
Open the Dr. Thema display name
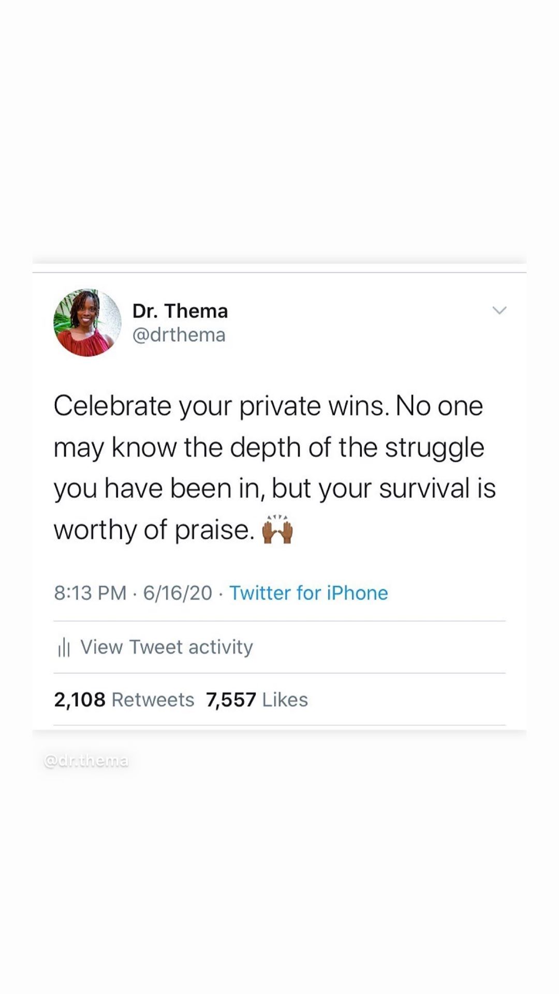click(180, 311)
